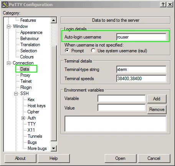175x166 pixels.
Task: Select the Prompt radio button
Action: pos(67,50)
